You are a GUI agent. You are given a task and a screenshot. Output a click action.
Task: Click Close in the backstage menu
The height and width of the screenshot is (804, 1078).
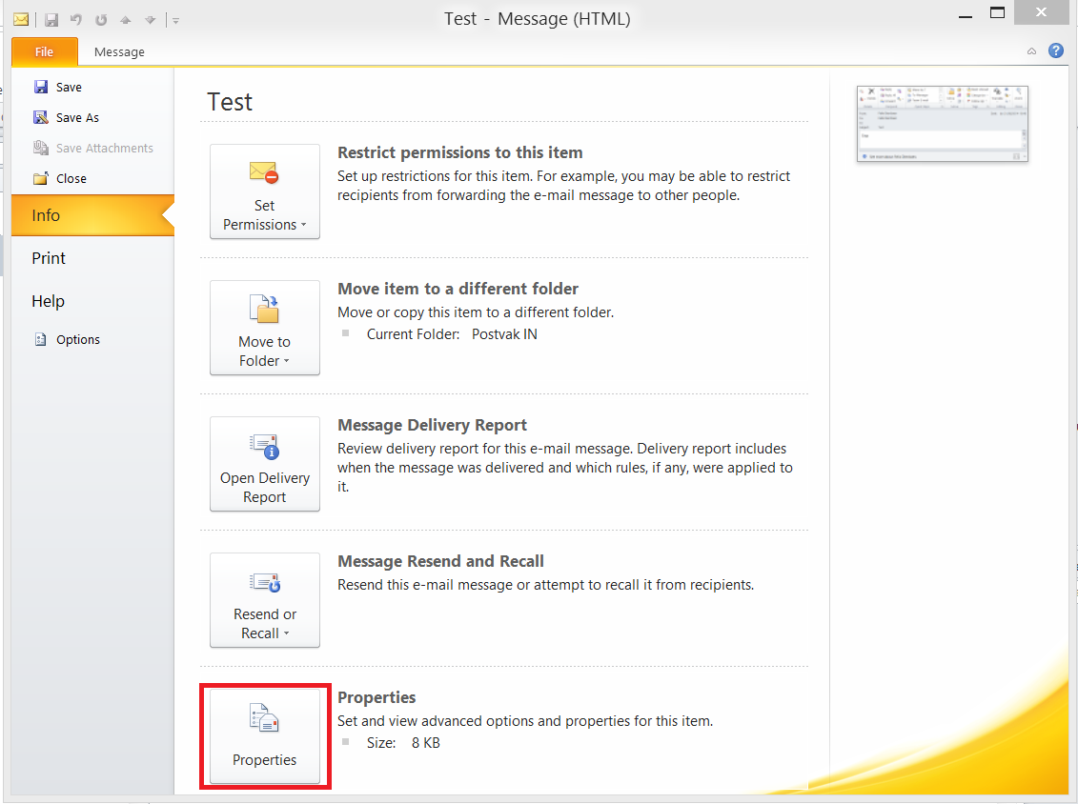71,178
